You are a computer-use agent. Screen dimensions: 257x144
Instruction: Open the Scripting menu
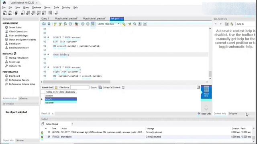point(66,8)
